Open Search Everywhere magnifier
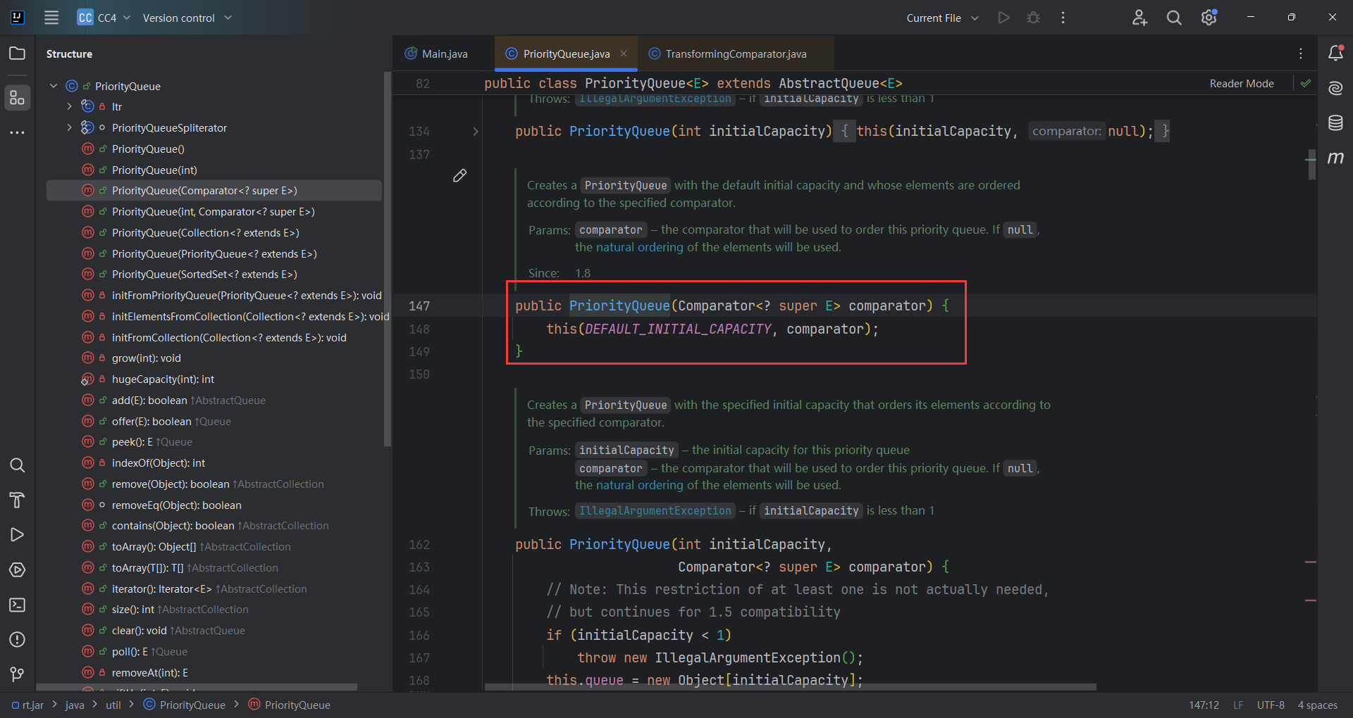Viewport: 1353px width, 718px height. tap(1174, 18)
